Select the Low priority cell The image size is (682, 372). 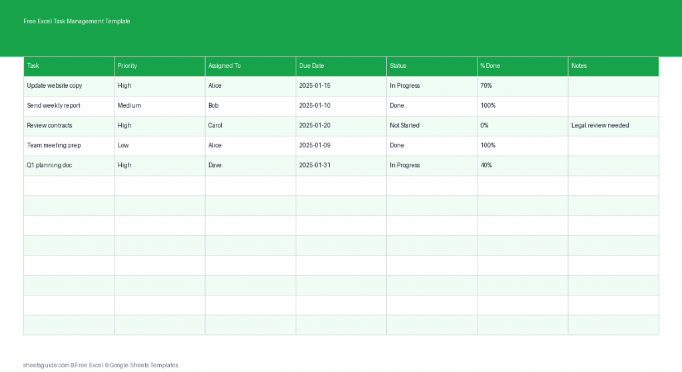point(159,146)
